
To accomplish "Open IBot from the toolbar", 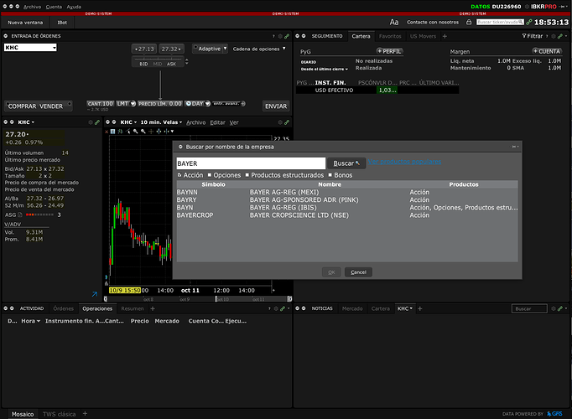I will click(62, 23).
